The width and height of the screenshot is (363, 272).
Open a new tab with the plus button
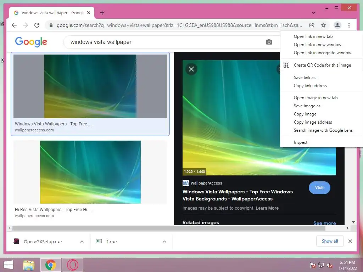click(x=102, y=13)
